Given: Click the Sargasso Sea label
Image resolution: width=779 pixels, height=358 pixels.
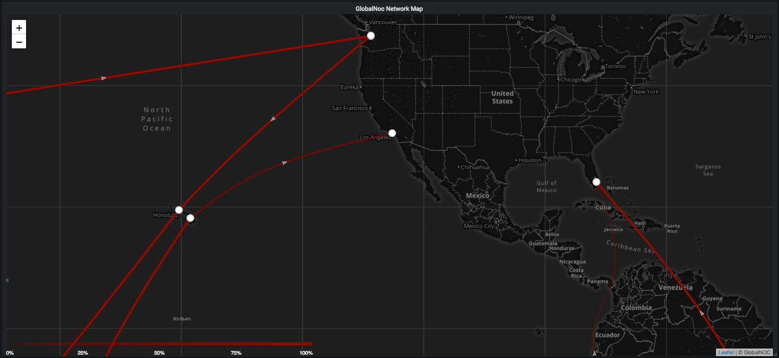Looking at the screenshot, I should (708, 170).
